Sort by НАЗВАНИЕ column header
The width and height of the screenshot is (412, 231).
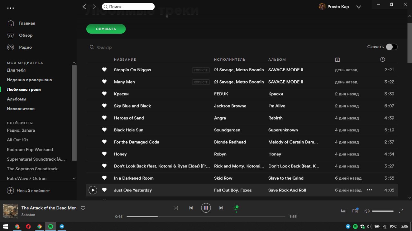(x=125, y=59)
